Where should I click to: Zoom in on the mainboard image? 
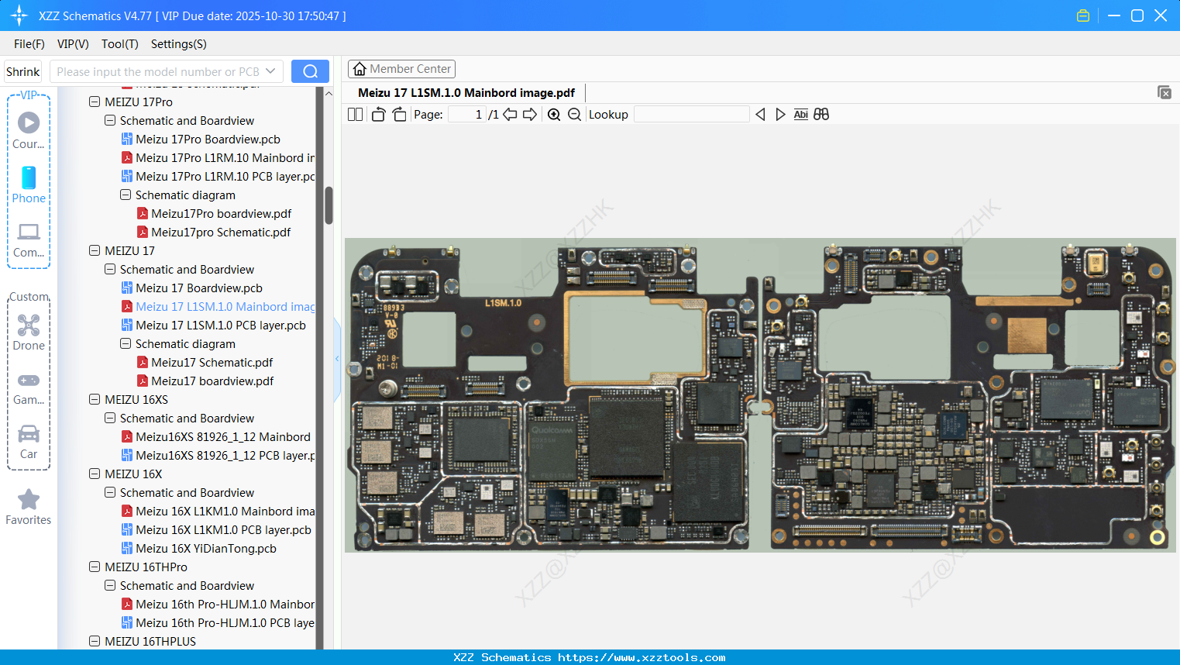tap(554, 114)
